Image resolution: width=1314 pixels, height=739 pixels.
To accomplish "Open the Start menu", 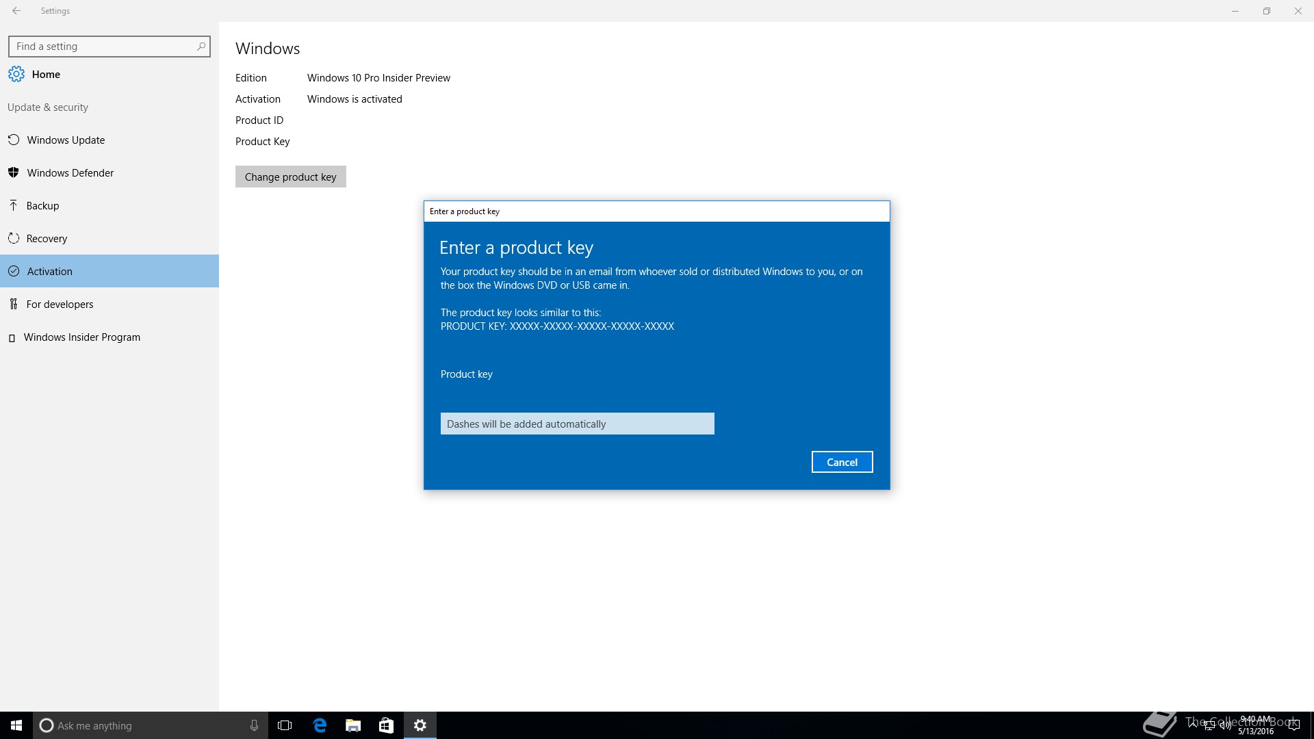I will click(x=16, y=725).
